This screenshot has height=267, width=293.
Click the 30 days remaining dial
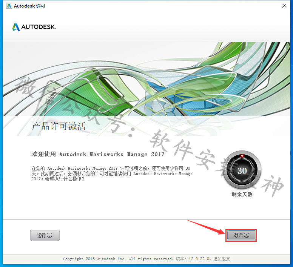pos(242,170)
